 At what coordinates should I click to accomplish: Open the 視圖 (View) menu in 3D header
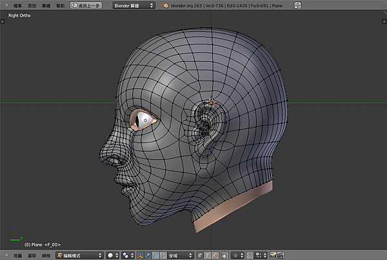pyautogui.click(x=19, y=255)
